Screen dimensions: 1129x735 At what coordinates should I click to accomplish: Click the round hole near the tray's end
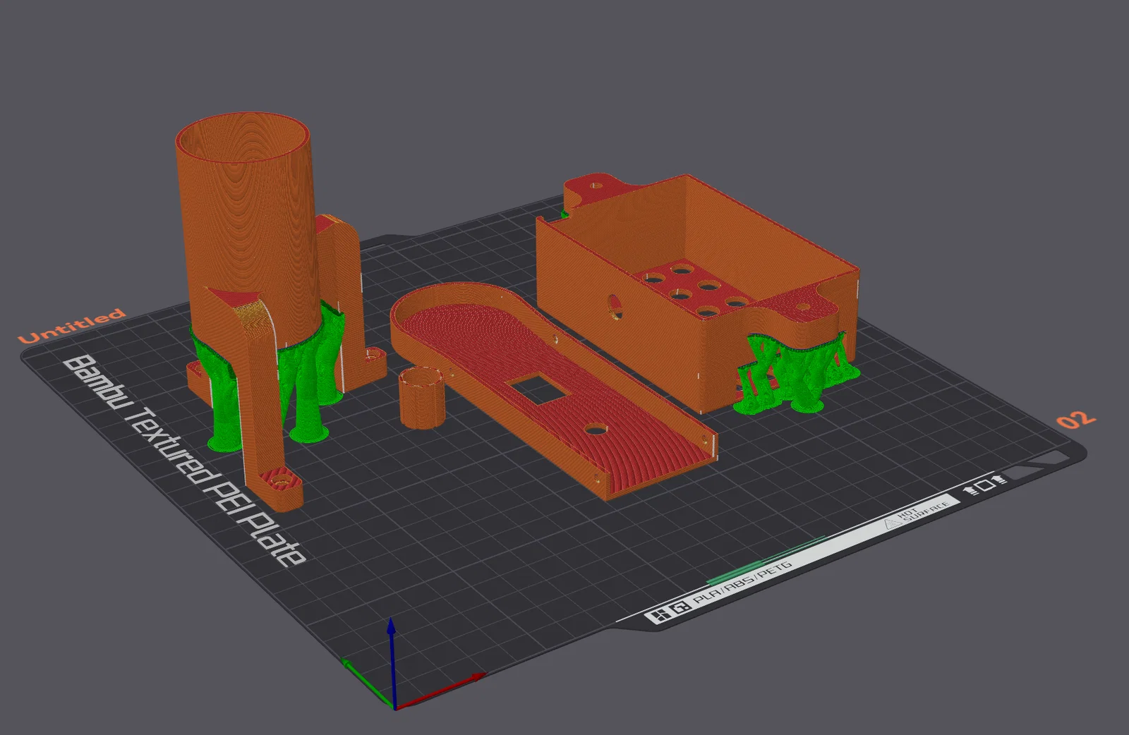pos(596,428)
